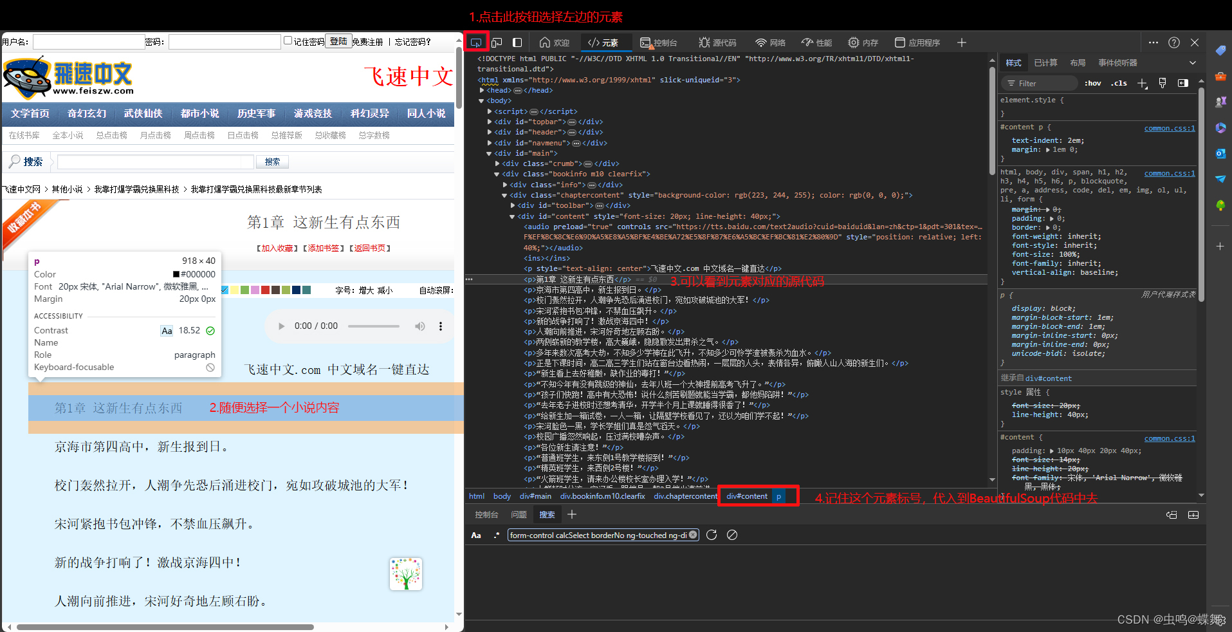
Task: Toggle device emulation icon in DevTools
Action: coord(497,42)
